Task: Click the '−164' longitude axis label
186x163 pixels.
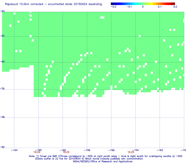Action: pos(14,150)
